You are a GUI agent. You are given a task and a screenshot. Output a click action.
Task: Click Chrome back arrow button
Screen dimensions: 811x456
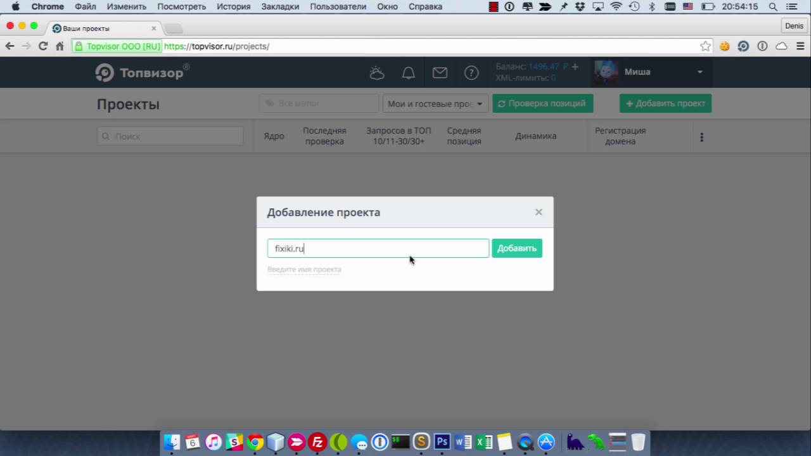tap(10, 46)
